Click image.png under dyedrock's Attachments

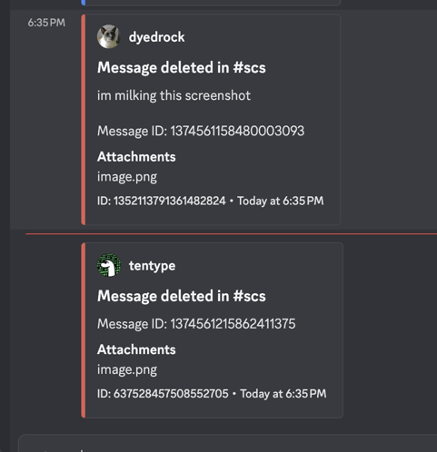coord(127,177)
